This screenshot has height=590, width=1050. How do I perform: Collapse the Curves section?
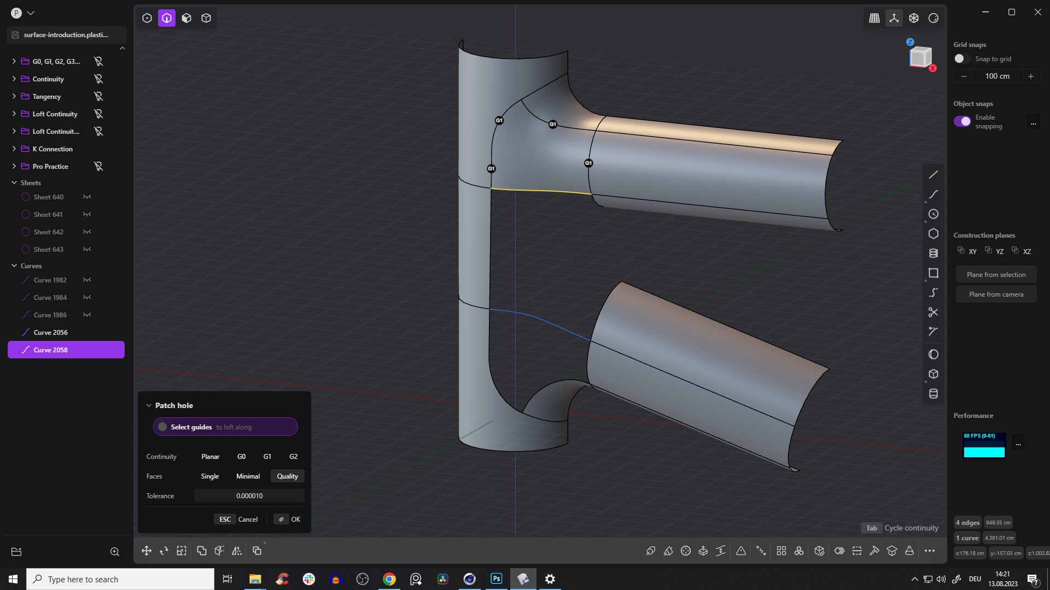tap(14, 266)
